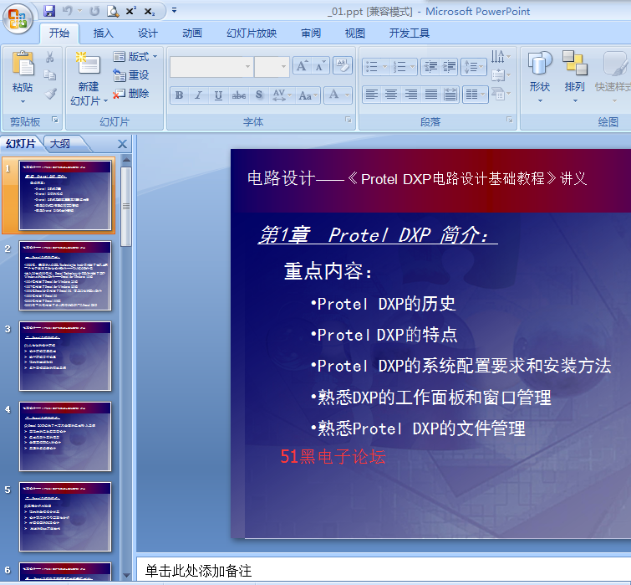631x585 pixels.
Task: Click the New Slide (新建幻灯片) icon
Action: tap(88, 63)
